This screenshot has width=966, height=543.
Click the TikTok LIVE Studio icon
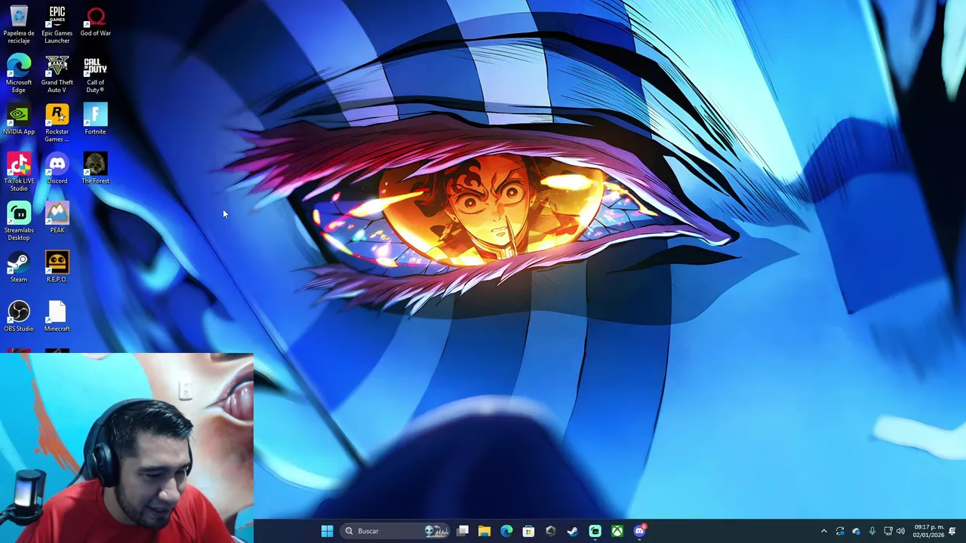coord(19,172)
